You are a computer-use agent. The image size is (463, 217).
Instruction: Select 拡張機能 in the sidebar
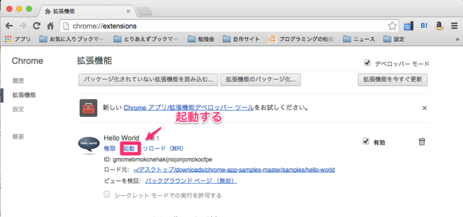24,95
